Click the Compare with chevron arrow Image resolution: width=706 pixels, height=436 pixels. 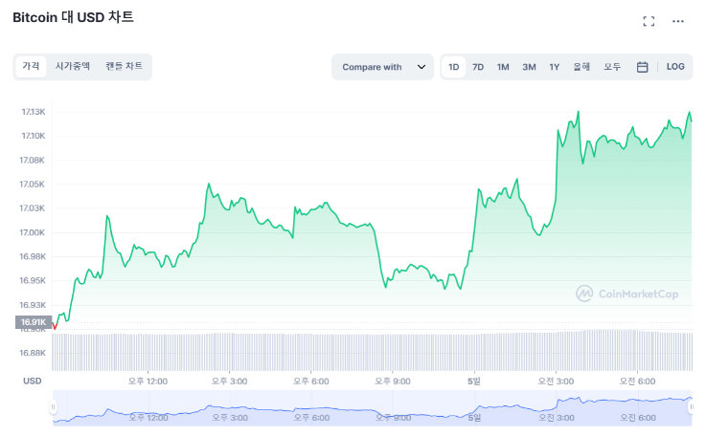click(x=421, y=67)
